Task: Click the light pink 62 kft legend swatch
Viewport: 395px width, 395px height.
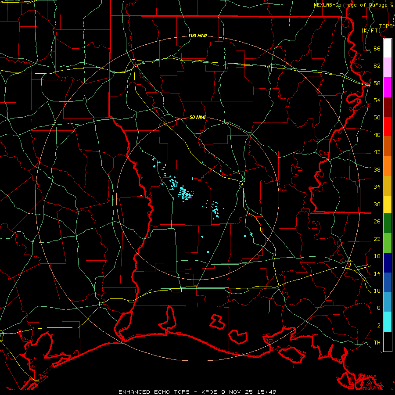Action: 388,68
